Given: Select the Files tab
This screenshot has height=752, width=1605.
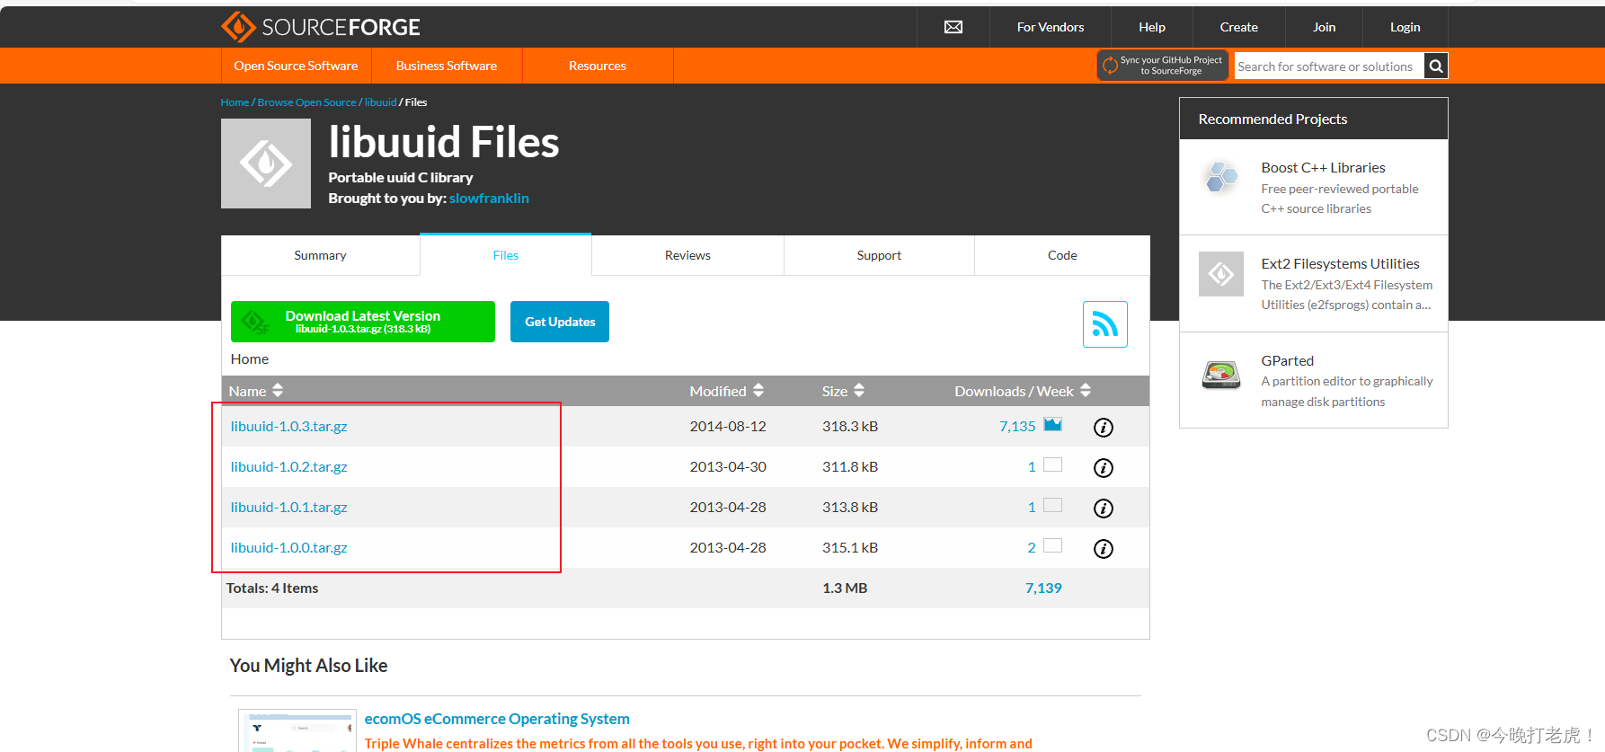Looking at the screenshot, I should click(x=506, y=255).
